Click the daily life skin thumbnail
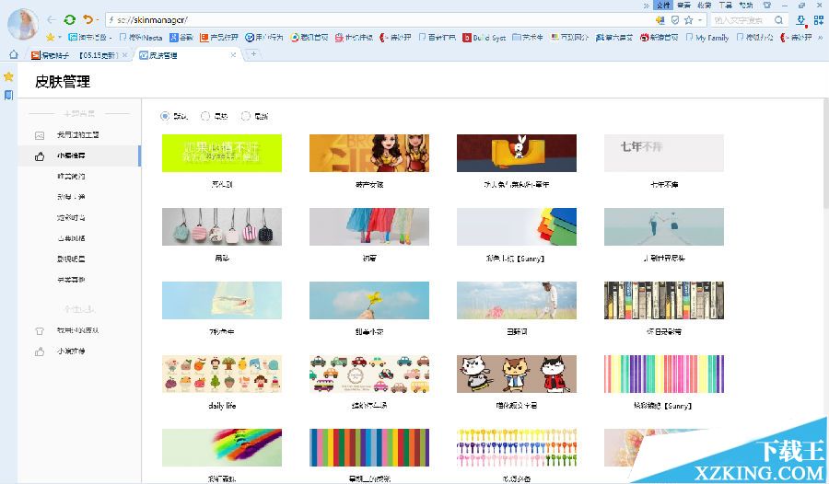This screenshot has height=484, width=829. 221,374
